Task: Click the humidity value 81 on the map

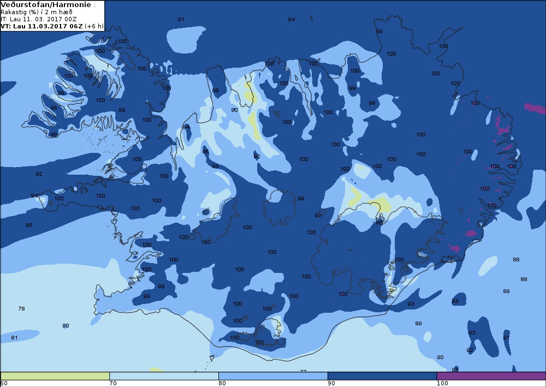Action: pos(14,337)
